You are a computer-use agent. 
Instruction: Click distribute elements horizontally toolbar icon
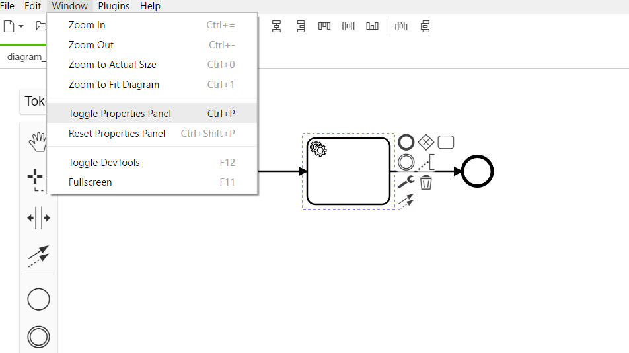tap(401, 26)
